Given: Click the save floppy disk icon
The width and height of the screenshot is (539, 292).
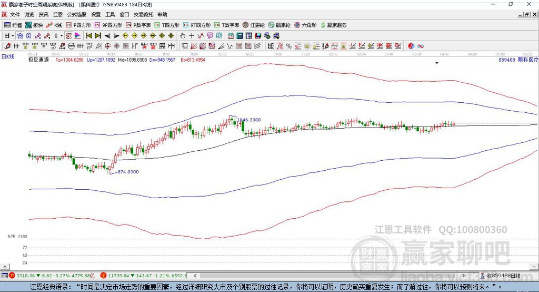Looking at the screenshot, I should [x=258, y=36].
